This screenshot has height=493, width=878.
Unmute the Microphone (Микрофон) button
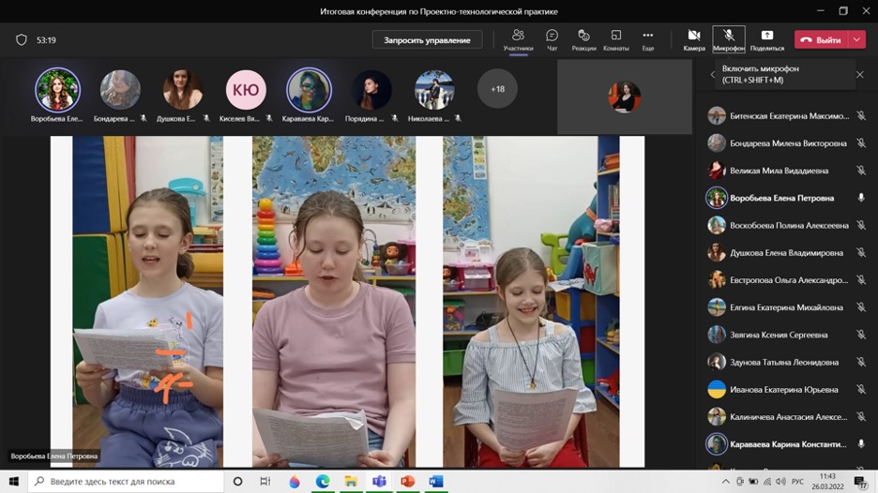pyautogui.click(x=729, y=39)
